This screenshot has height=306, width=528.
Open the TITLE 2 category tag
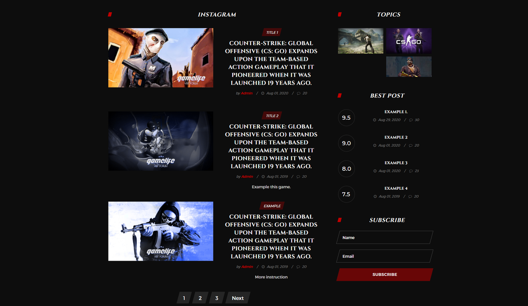(x=272, y=116)
